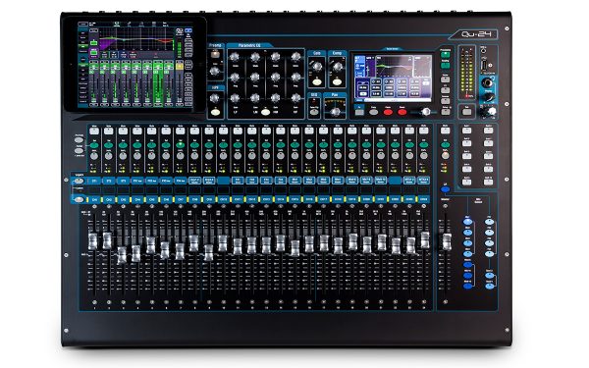The height and width of the screenshot is (368, 589).
Task: Mute the first channel strip
Action: click(x=94, y=131)
